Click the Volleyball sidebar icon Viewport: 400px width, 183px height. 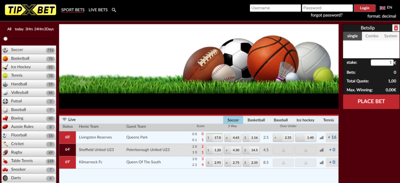point(5,93)
